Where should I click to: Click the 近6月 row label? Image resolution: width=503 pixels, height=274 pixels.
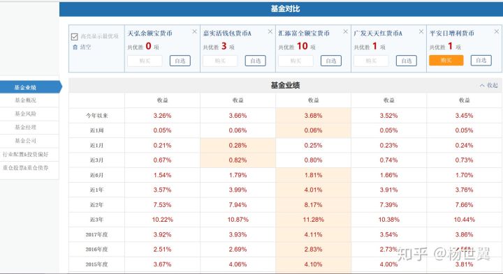[96, 175]
